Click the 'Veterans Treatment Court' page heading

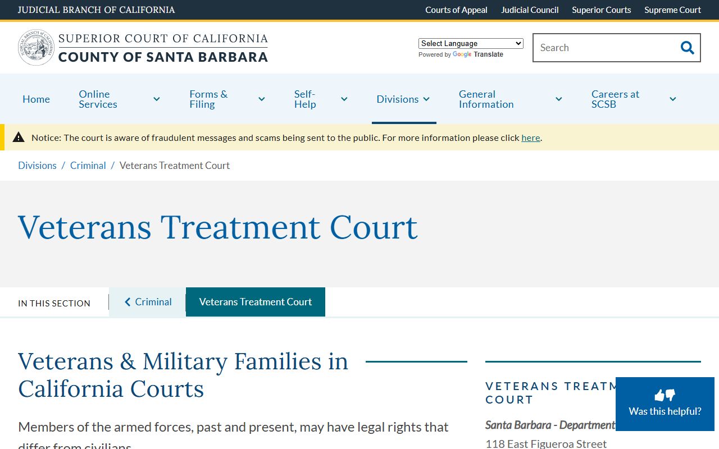click(x=218, y=227)
